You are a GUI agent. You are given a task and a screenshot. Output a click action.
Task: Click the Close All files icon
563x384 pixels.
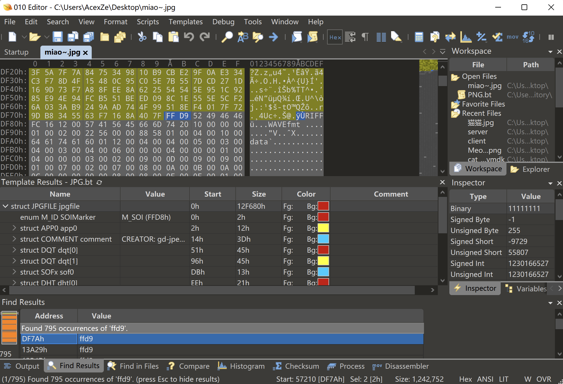pyautogui.click(x=120, y=37)
